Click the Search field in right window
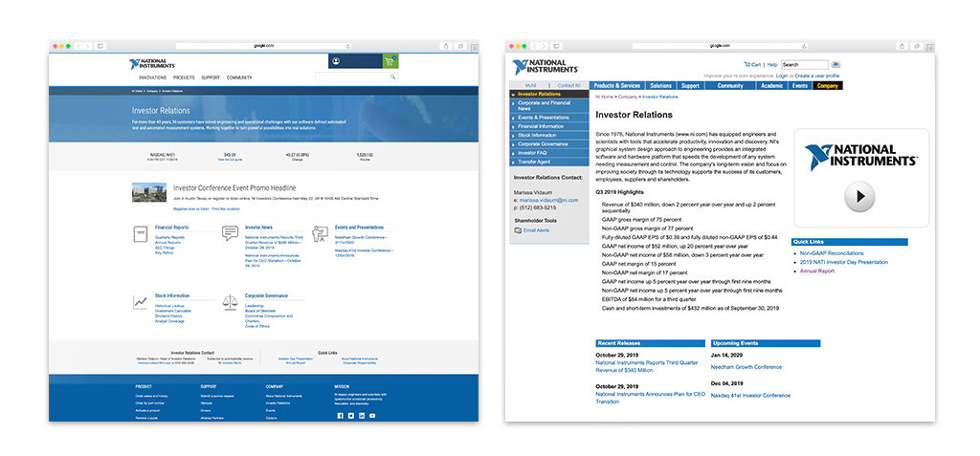 click(x=804, y=64)
